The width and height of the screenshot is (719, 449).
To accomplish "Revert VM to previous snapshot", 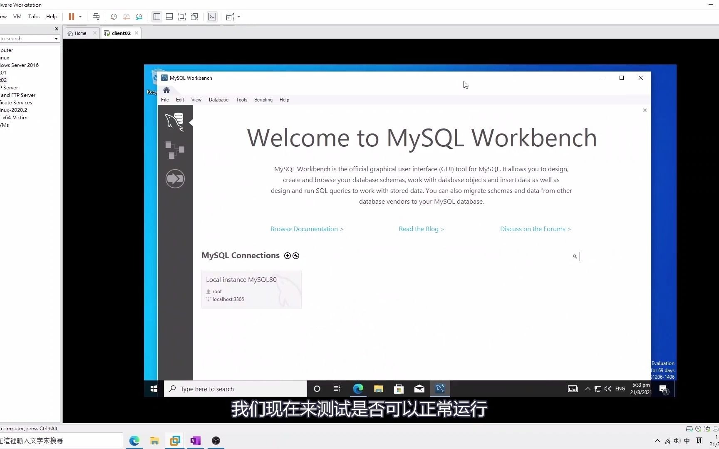I will pos(126,17).
